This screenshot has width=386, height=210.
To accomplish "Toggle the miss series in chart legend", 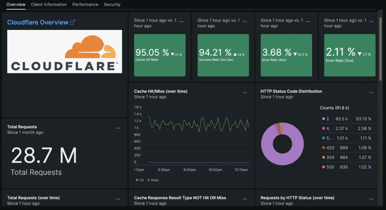I will pyautogui.click(x=153, y=180).
